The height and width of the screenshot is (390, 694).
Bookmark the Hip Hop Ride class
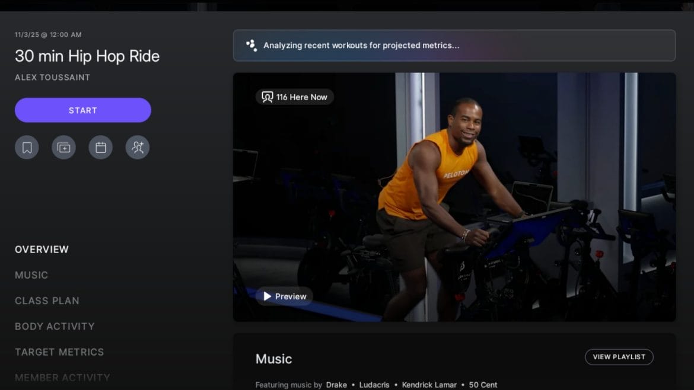[x=27, y=147]
